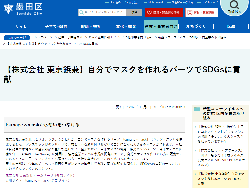
Task: Select the 文化・観光 navigation tab
Action: [x=126, y=26]
